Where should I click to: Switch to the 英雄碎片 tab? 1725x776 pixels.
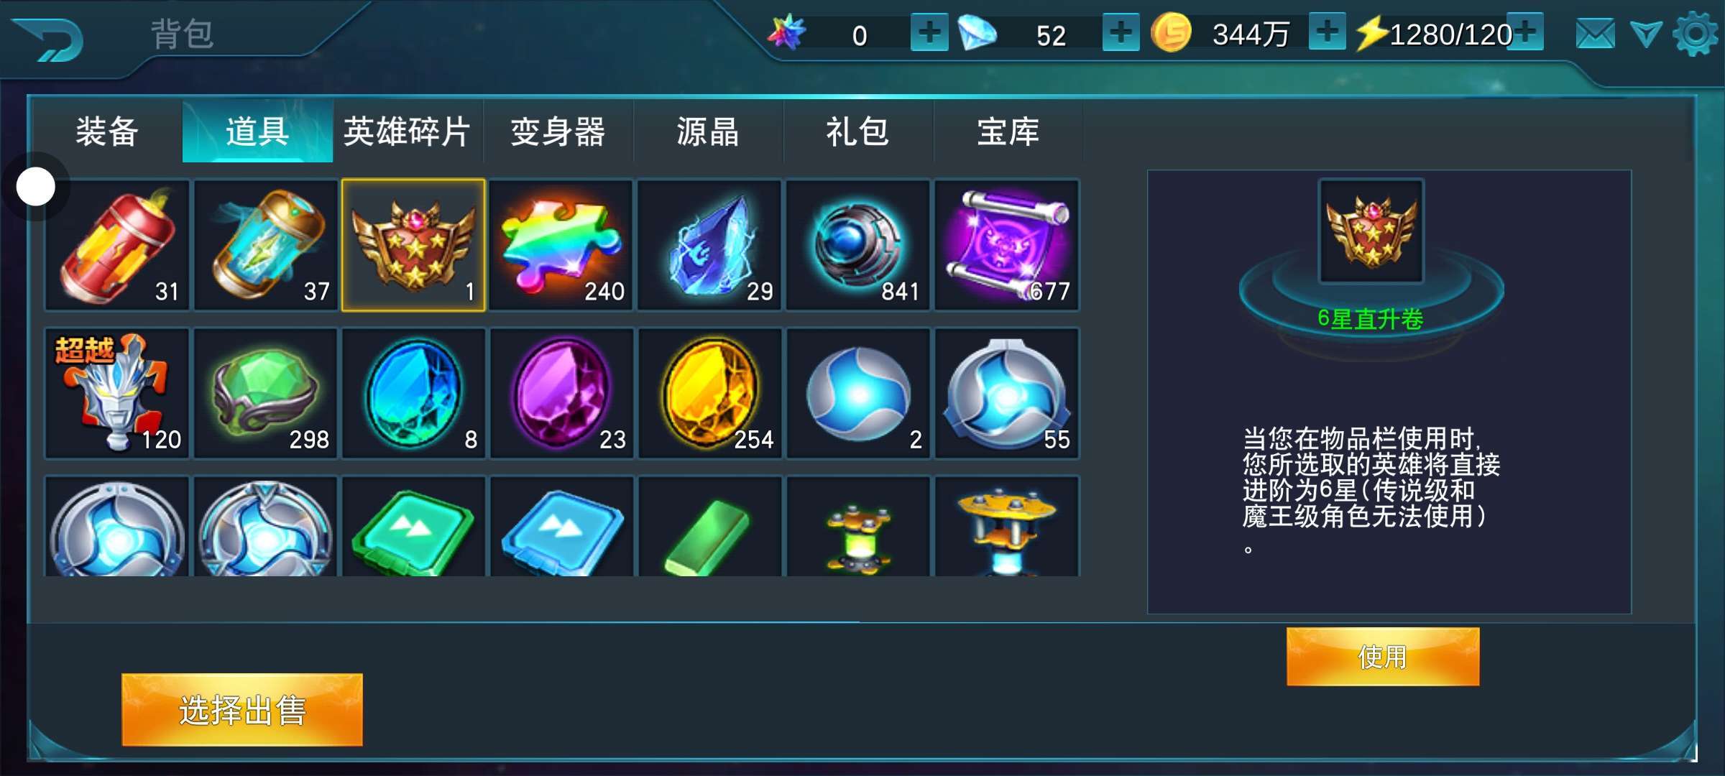click(407, 131)
